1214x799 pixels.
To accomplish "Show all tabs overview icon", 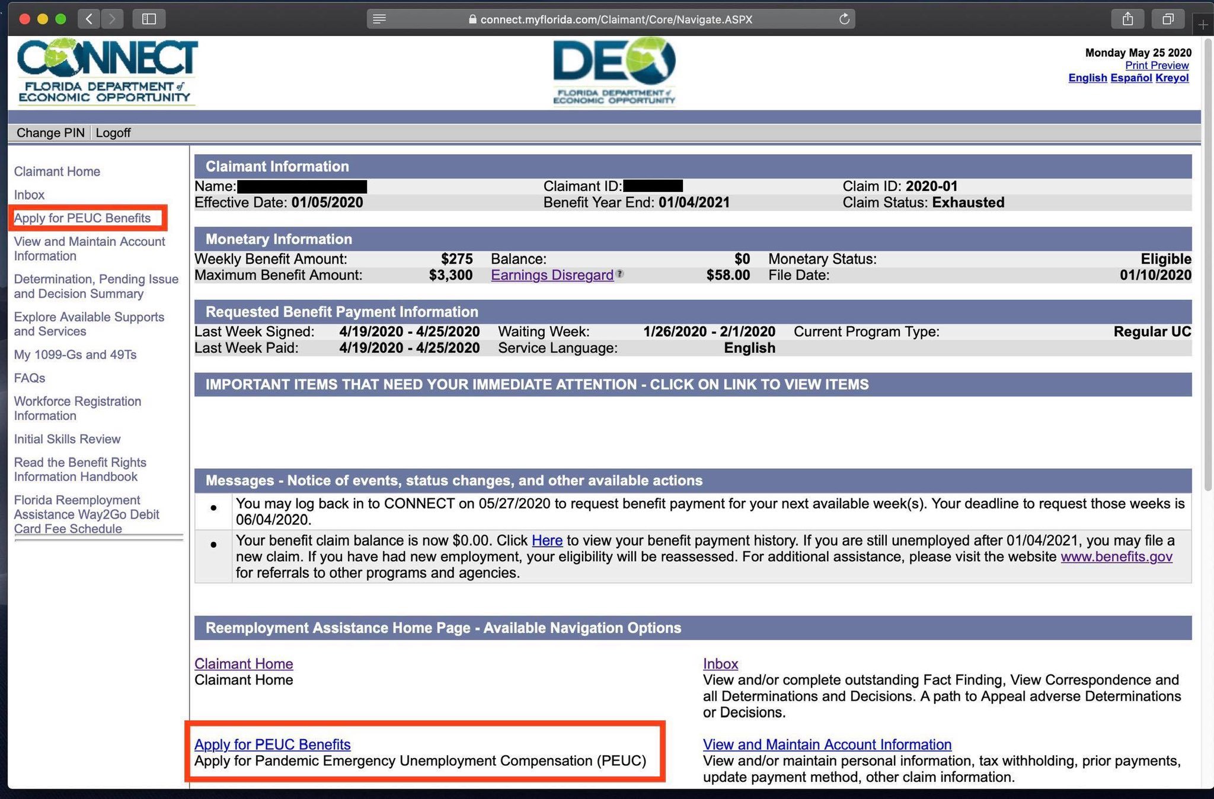I will tap(1168, 19).
